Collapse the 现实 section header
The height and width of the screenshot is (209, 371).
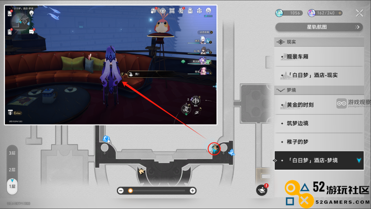(319, 42)
